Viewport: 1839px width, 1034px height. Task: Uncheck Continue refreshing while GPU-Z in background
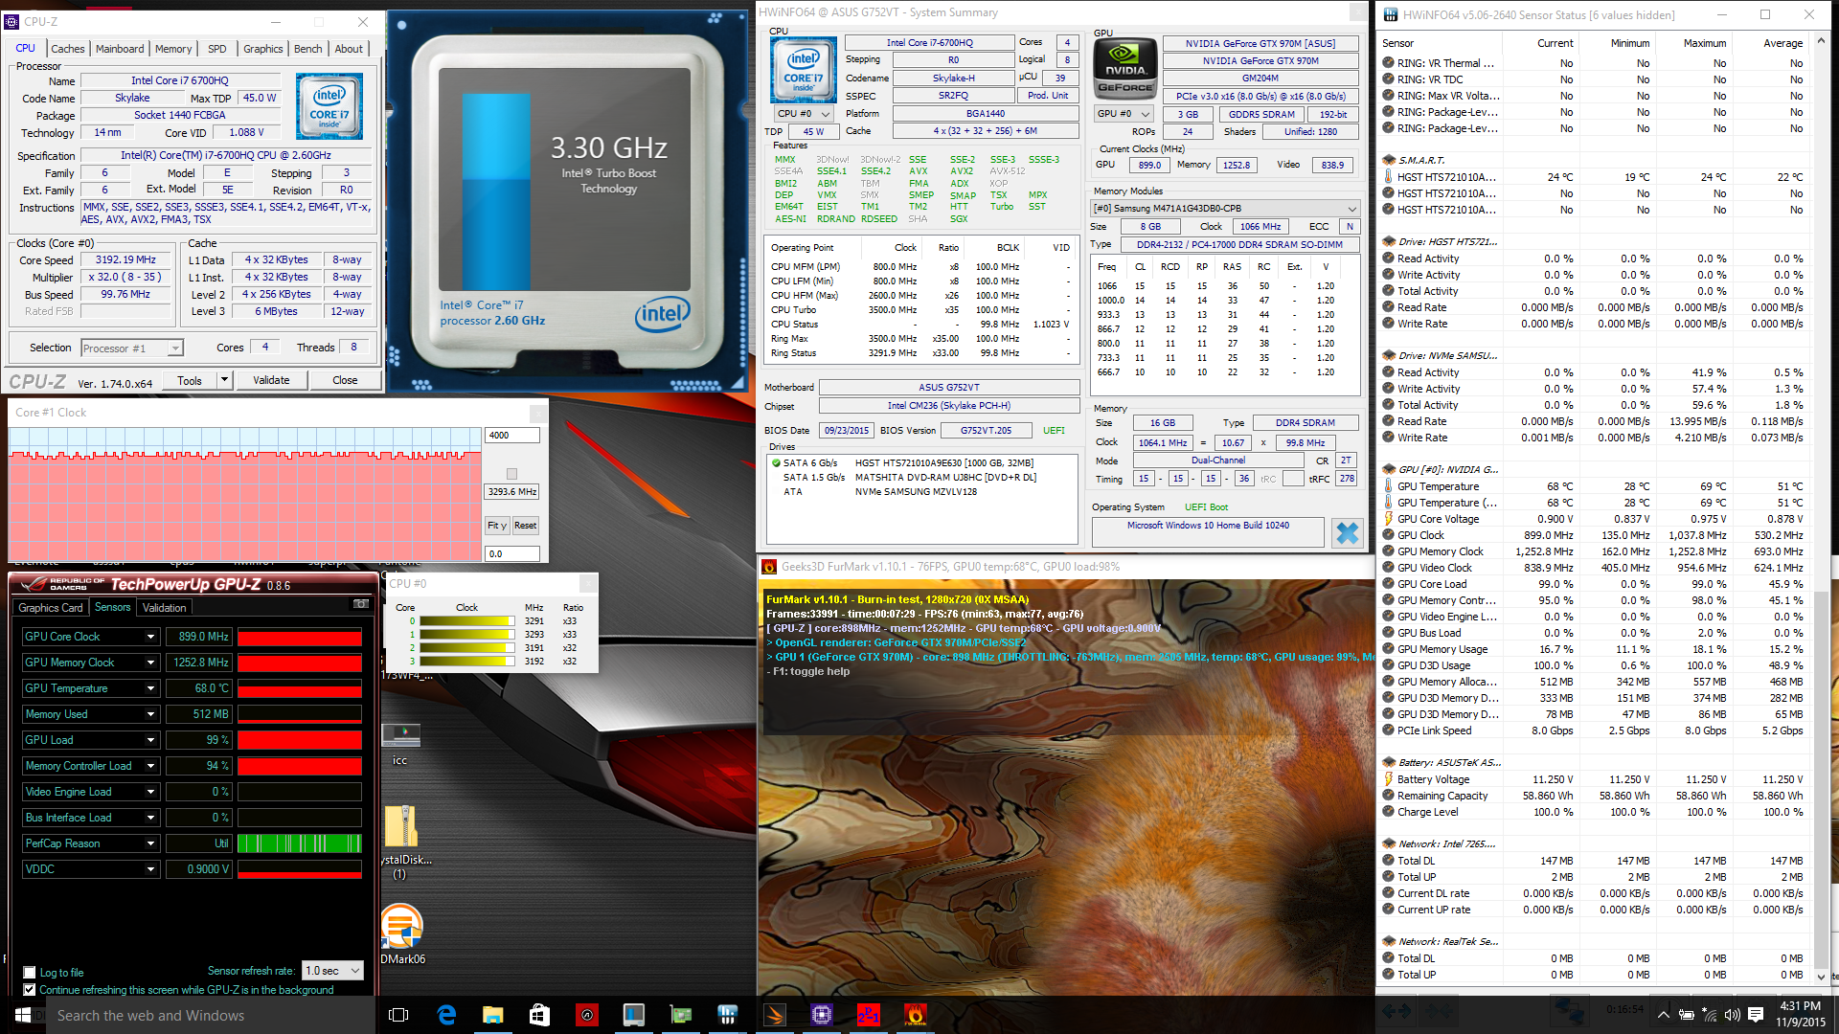[30, 990]
